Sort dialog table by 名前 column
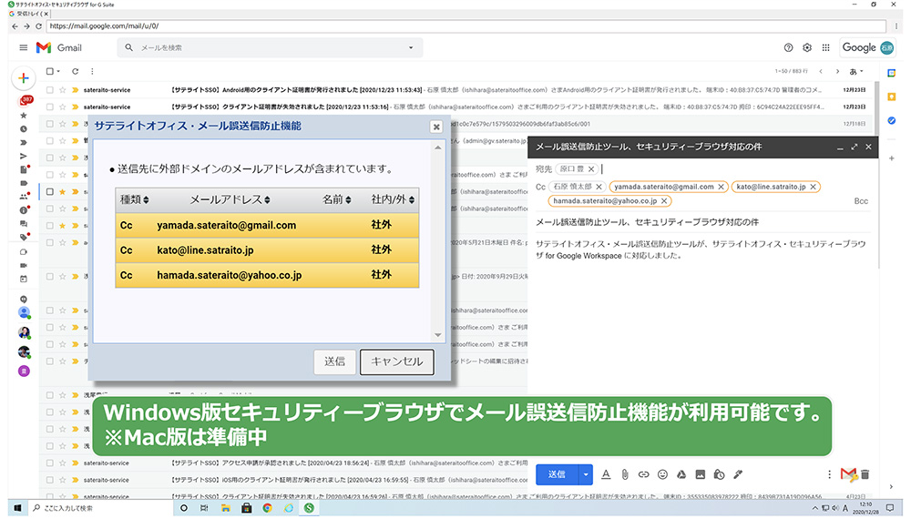 point(336,199)
